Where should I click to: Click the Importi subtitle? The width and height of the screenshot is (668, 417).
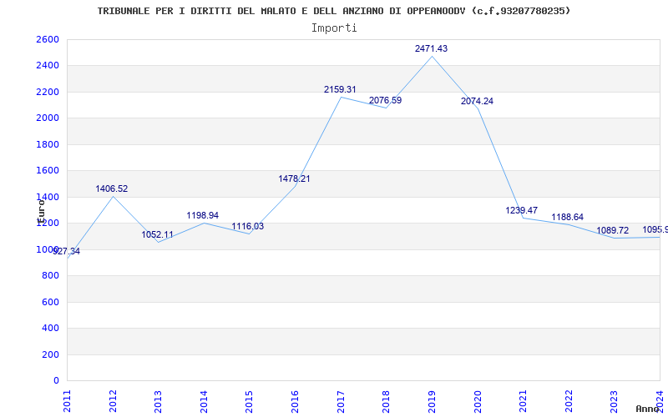(334, 28)
